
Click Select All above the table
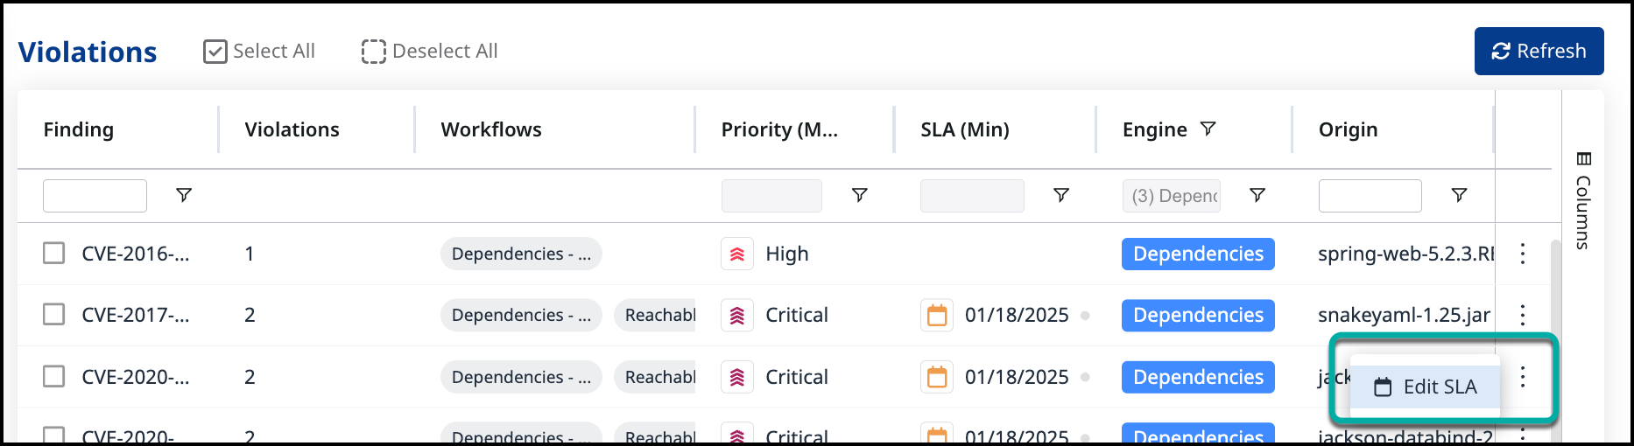(259, 52)
